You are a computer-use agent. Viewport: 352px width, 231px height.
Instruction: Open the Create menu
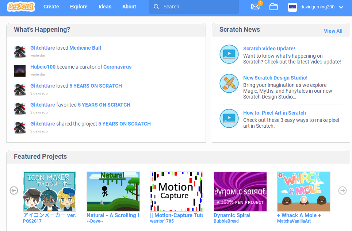point(51,7)
